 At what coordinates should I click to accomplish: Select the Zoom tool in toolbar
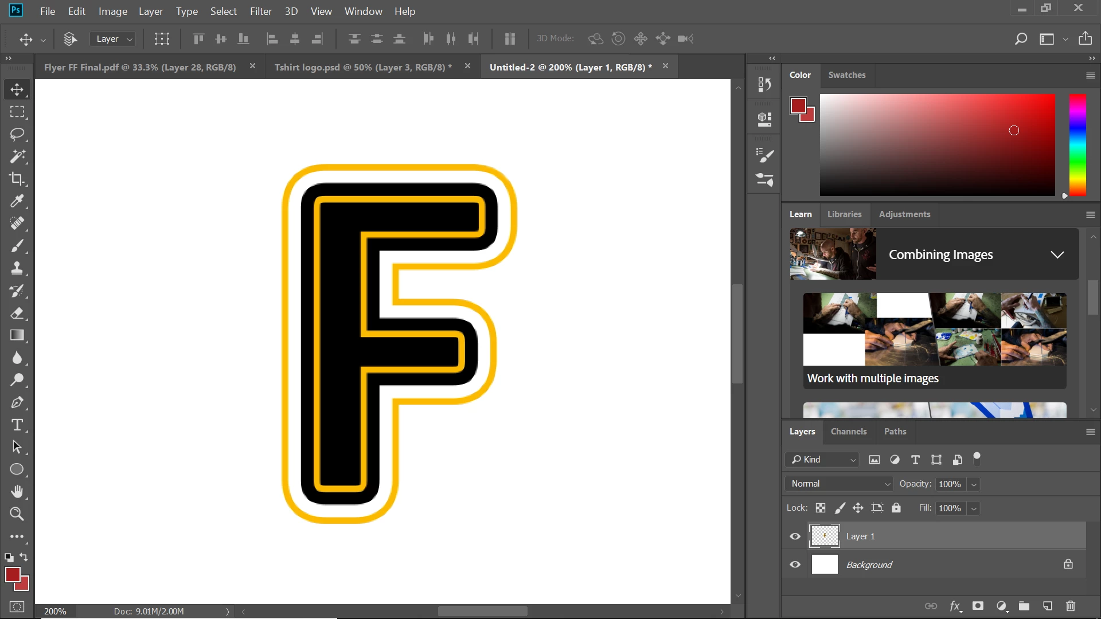(x=17, y=514)
